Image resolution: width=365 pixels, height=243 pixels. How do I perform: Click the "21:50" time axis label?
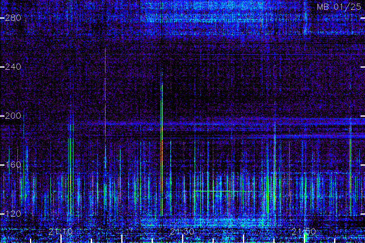(304, 232)
